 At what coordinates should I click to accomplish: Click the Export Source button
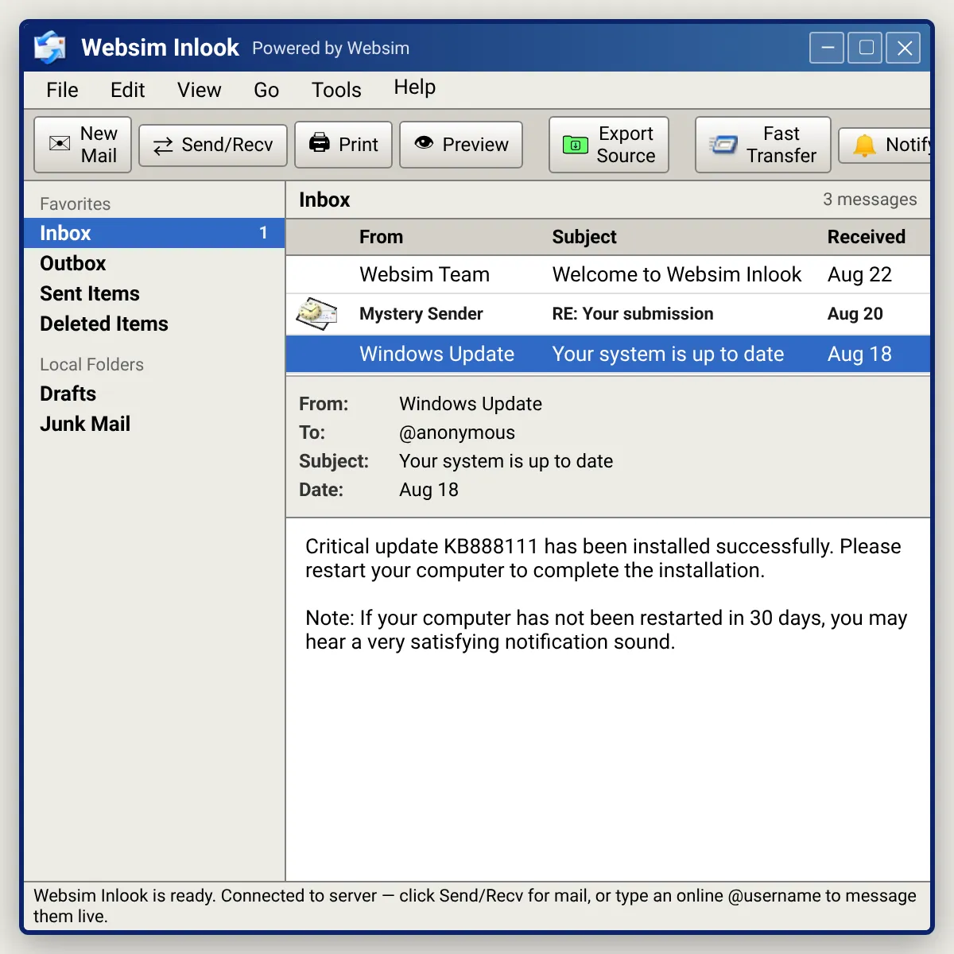[x=609, y=145]
